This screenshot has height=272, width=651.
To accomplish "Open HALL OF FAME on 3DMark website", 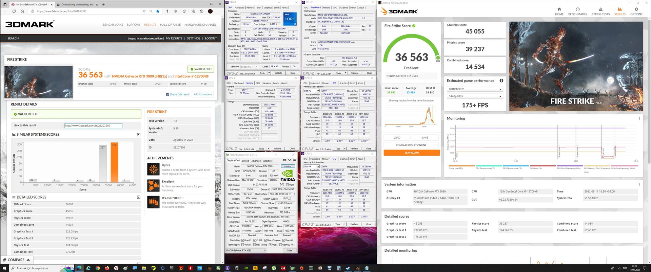I will pos(170,25).
